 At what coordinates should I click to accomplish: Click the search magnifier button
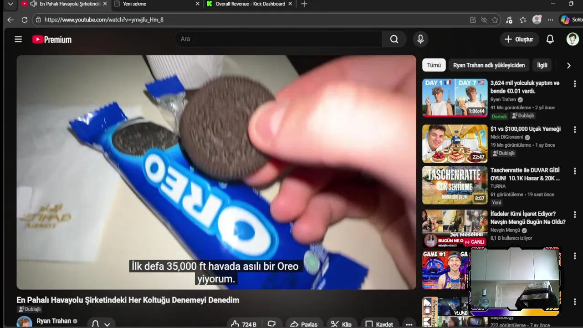coord(394,39)
